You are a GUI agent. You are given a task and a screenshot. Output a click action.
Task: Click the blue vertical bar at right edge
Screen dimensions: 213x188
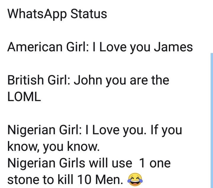(212, 120)
